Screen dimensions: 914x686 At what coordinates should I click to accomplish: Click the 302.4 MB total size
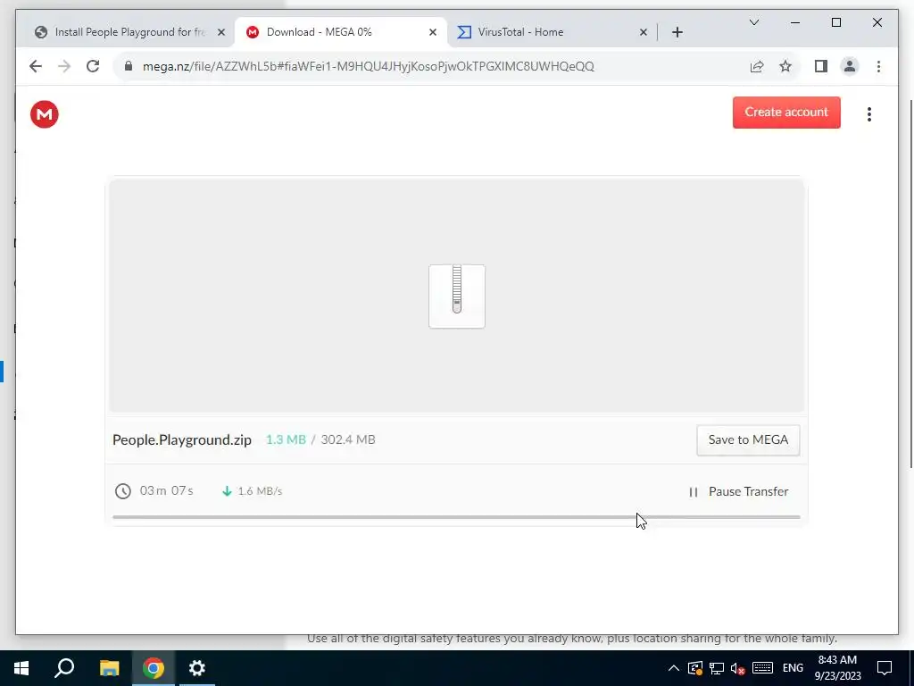348,439
